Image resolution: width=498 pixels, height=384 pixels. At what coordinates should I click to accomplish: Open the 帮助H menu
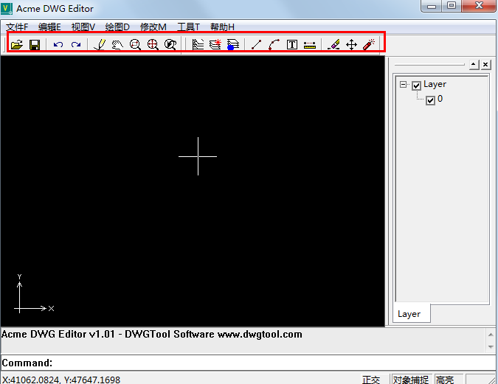point(222,27)
